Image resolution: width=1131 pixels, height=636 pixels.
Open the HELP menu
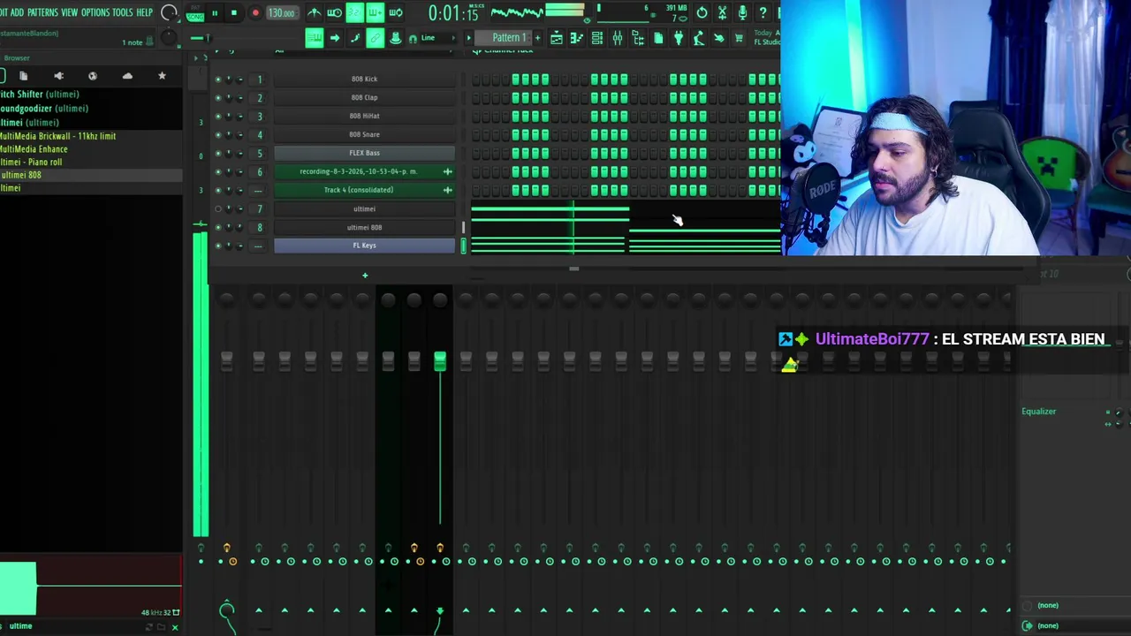(x=144, y=12)
